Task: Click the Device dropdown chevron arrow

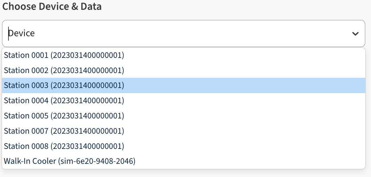Action: point(355,34)
